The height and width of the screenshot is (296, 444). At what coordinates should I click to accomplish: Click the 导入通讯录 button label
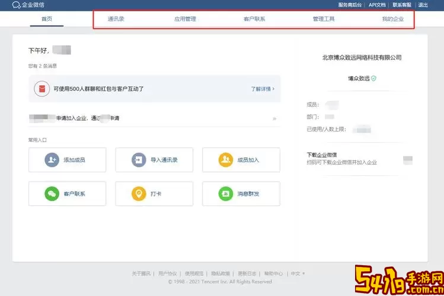164,160
